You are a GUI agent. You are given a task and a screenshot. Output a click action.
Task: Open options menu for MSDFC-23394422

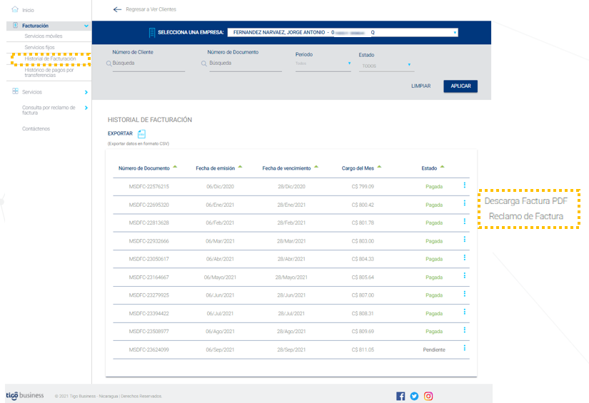pos(465,312)
